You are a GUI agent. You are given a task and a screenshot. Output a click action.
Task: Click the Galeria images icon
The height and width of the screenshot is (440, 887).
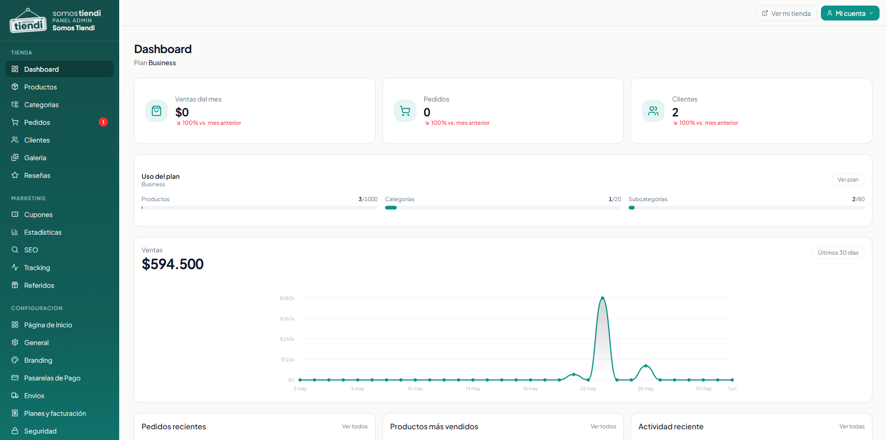point(15,157)
